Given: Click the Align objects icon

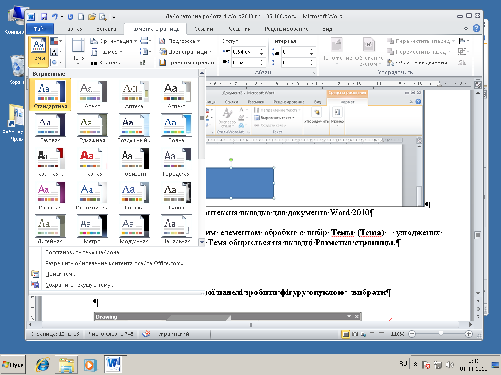Looking at the screenshot, I should pos(464,41).
